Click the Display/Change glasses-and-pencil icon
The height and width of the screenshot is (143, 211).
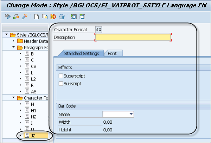(8, 17)
